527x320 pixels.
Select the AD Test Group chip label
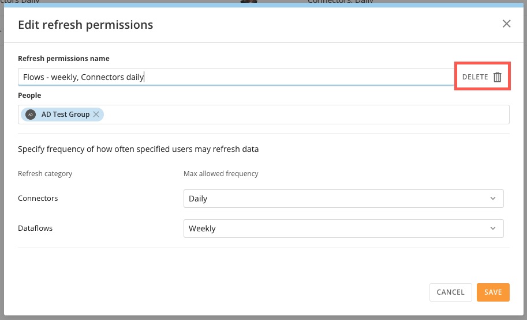click(x=65, y=115)
